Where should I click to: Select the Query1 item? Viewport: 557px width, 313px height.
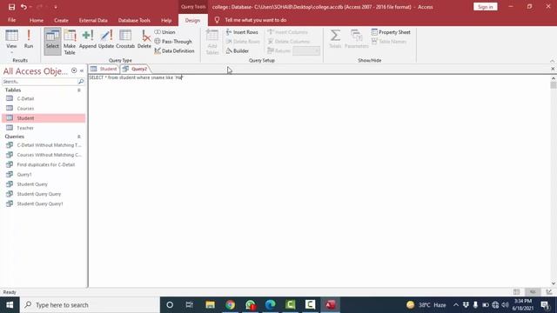44,174
